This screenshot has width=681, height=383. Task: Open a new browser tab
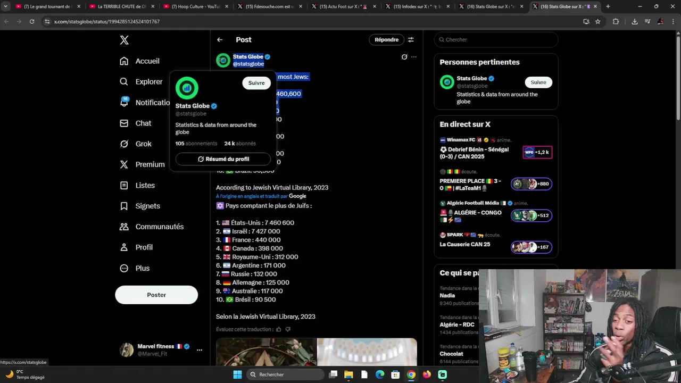pos(608,6)
